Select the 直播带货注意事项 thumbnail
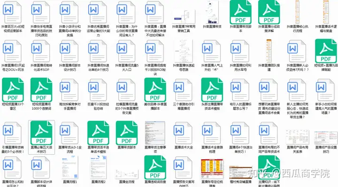Viewport: 338px width, 187px height. [x=155, y=133]
